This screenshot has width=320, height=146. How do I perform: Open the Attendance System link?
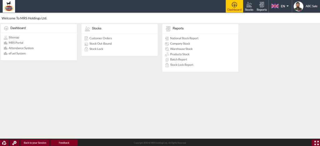pos(21,48)
